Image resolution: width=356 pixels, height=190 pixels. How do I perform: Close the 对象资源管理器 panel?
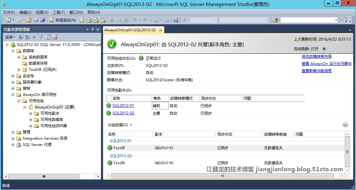(98, 30)
